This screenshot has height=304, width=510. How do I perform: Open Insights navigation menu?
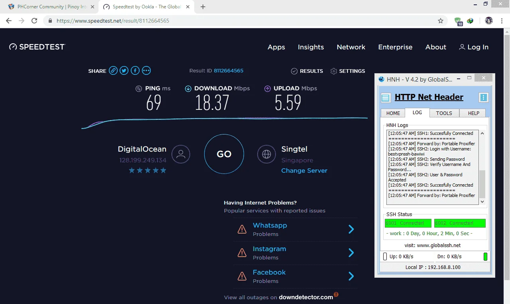pos(311,47)
